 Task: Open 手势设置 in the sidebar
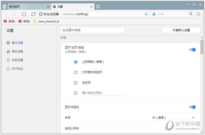coord(15,60)
